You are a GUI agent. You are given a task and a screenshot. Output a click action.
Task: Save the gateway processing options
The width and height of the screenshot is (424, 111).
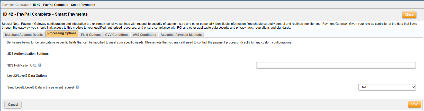(x=414, y=104)
